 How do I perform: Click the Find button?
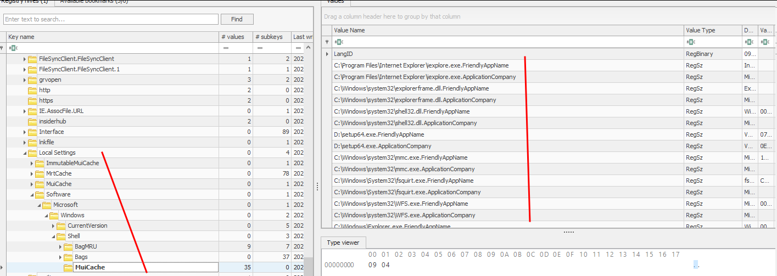point(237,19)
